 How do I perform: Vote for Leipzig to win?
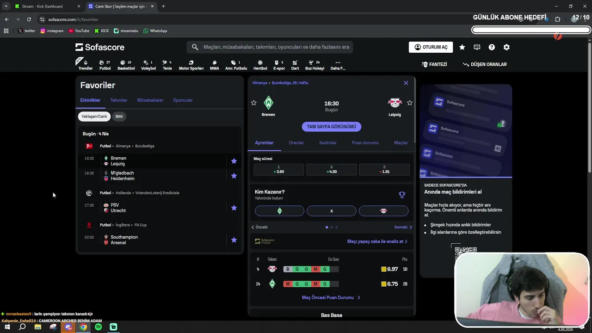383,211
